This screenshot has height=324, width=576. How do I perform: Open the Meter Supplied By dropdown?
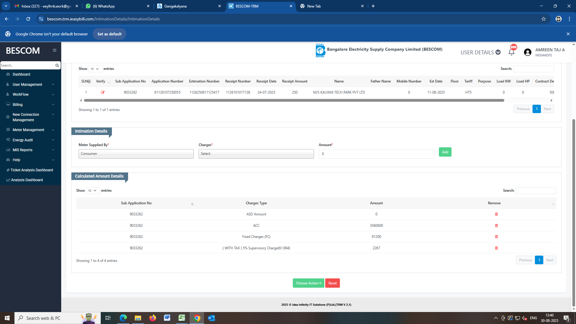pos(136,154)
